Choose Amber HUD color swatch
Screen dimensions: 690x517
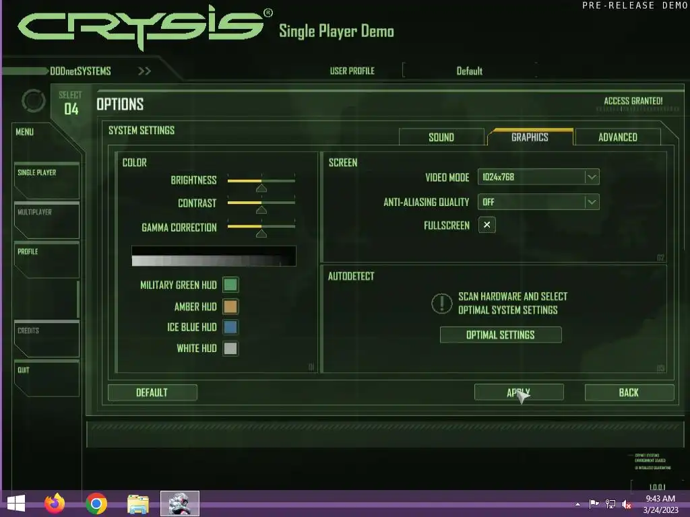pos(230,306)
